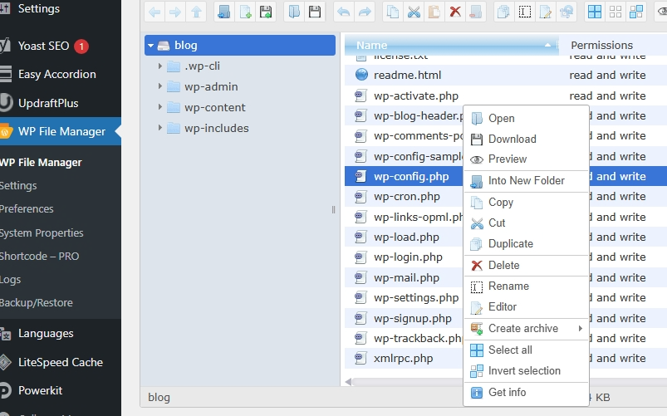Click the Duplicate toolbar icon
Viewport: 667px width, 416px height.
pyautogui.click(x=503, y=12)
